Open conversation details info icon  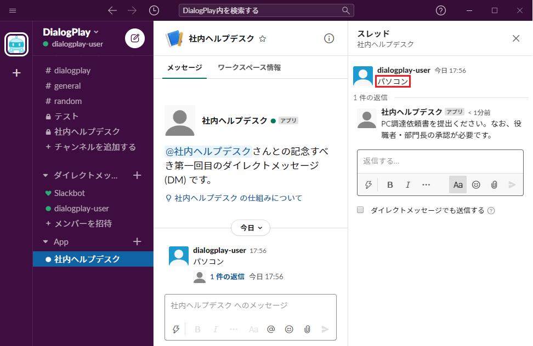(328, 38)
